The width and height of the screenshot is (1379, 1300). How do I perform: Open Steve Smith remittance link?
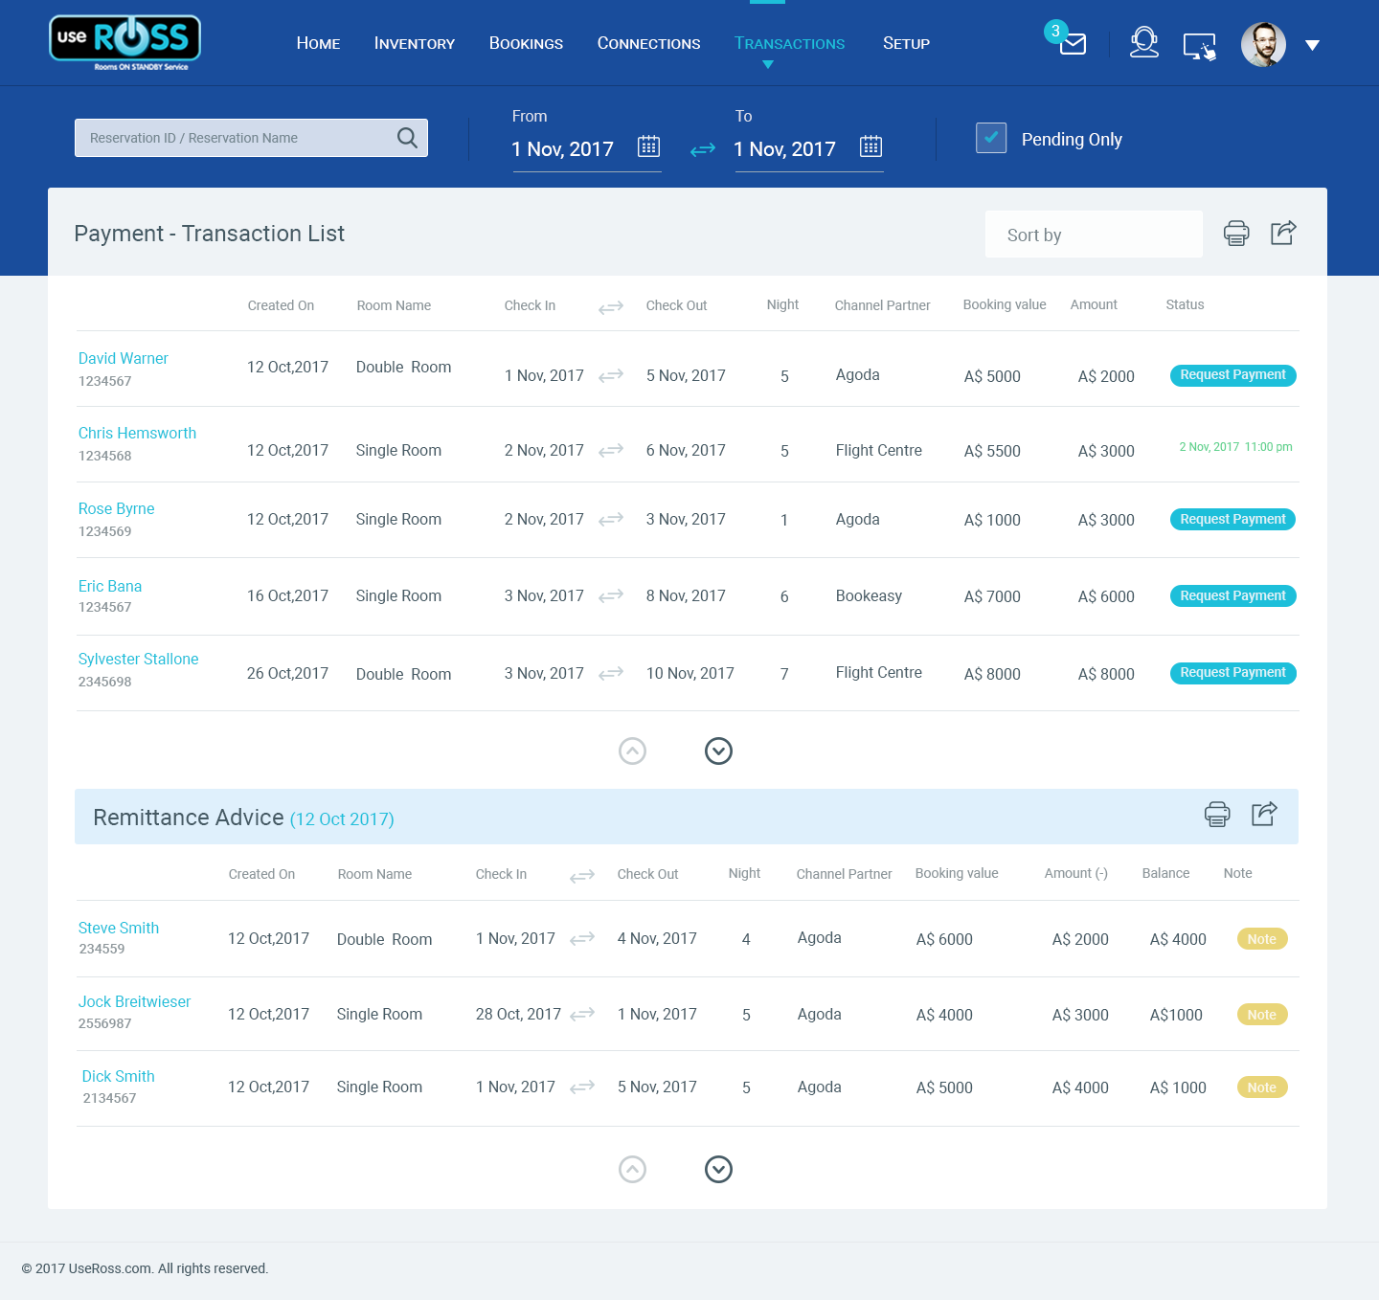coord(119,928)
